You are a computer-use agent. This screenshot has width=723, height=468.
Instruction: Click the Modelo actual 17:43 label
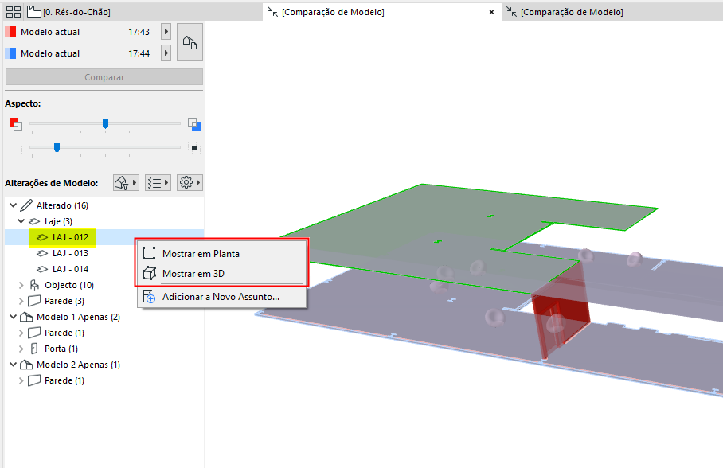click(50, 32)
